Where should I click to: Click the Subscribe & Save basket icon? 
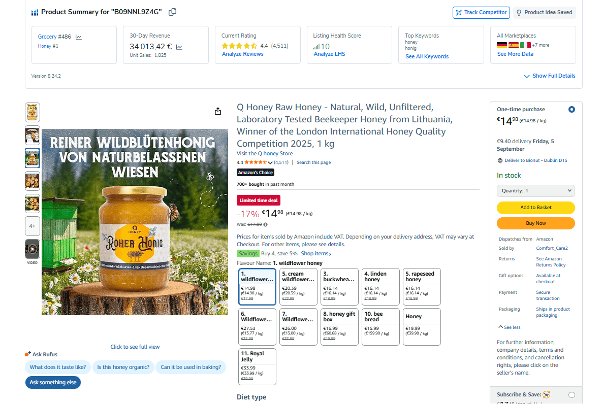click(547, 394)
